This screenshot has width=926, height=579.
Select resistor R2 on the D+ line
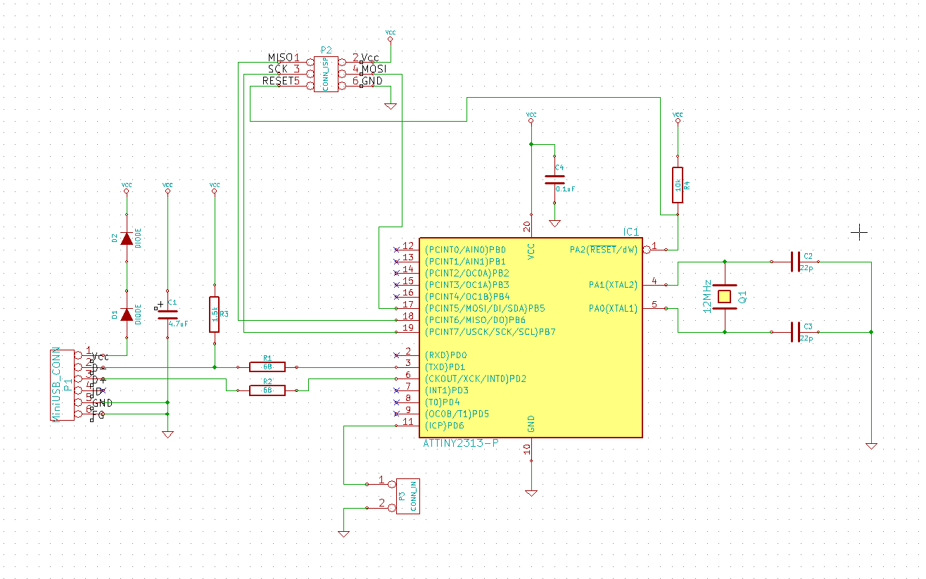pos(267,390)
